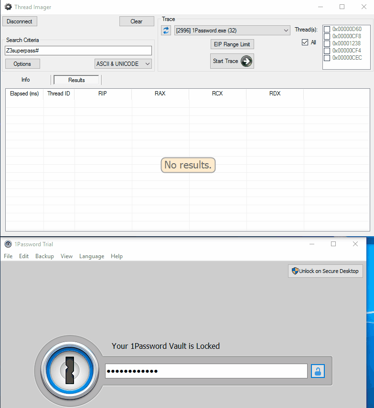Click the Clear button
The width and height of the screenshot is (374, 408).
(137, 21)
